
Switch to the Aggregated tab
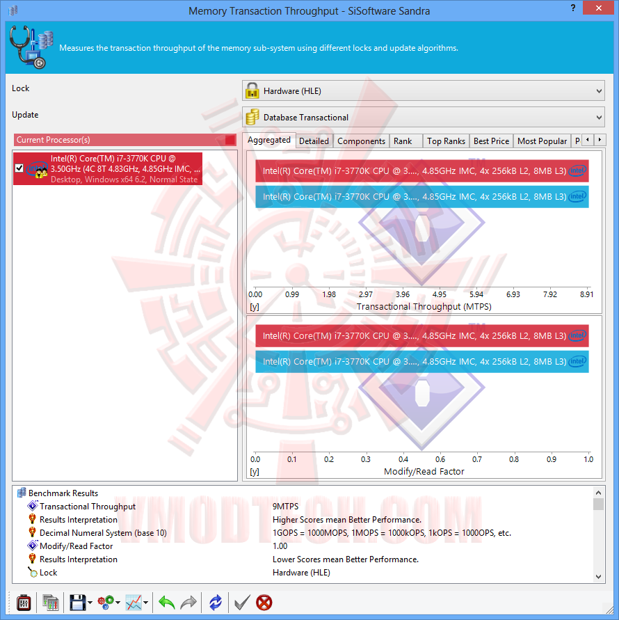[269, 140]
